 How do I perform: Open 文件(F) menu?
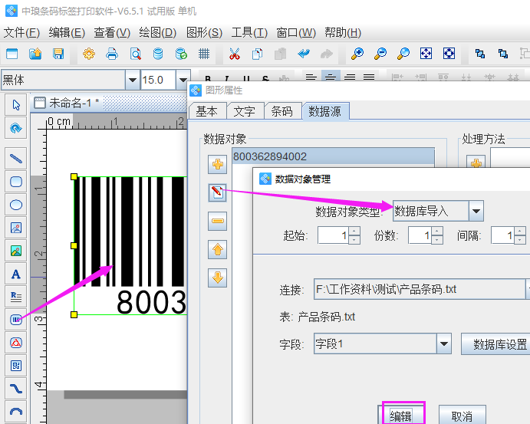pos(21,33)
